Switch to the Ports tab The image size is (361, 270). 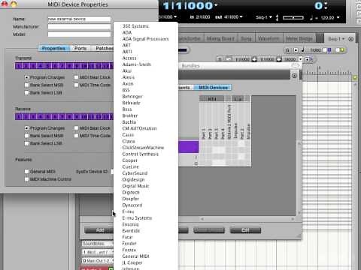pos(80,48)
